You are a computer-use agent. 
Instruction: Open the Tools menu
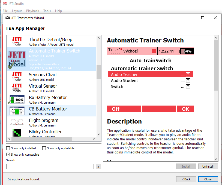[47, 11]
